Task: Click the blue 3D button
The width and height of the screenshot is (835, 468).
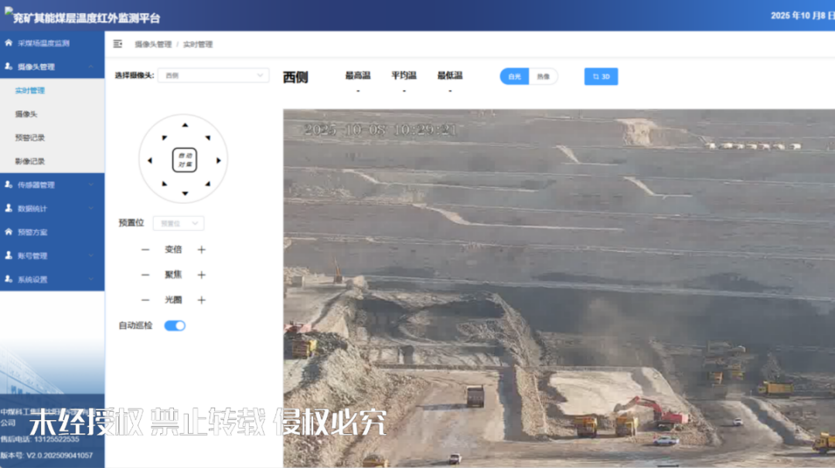Action: [x=601, y=76]
